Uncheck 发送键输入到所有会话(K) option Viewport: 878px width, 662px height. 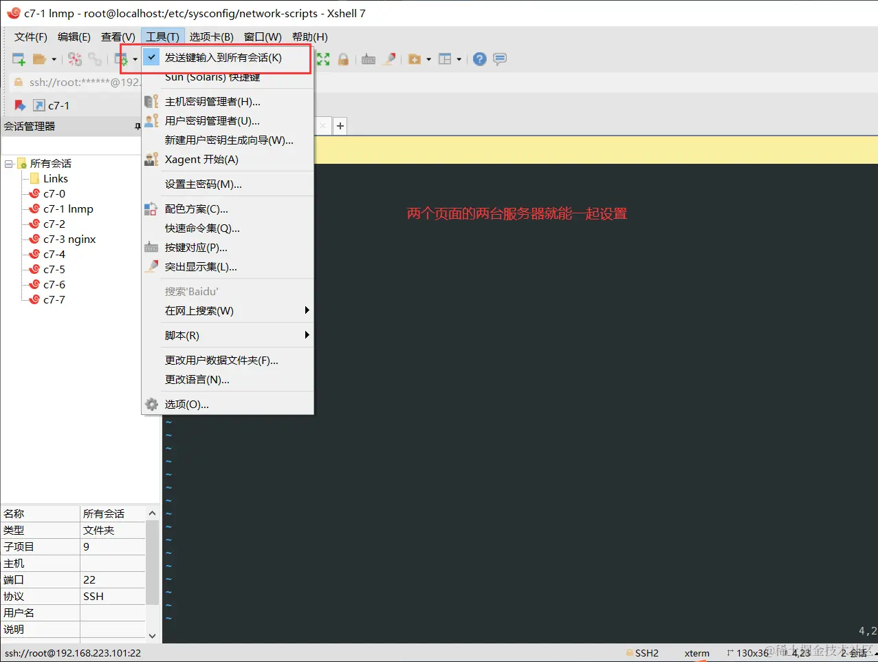pyautogui.click(x=228, y=58)
